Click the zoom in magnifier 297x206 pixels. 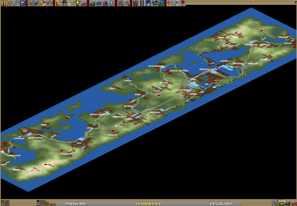coord(120,3)
